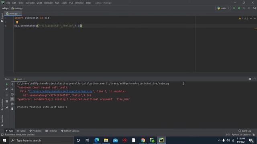Select the main.py editor tab
The image size is (257, 144).
tap(13, 14)
